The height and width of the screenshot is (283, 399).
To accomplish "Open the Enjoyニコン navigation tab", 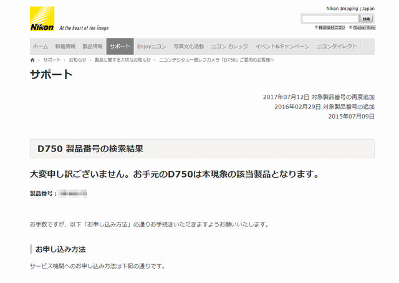I will coord(152,46).
